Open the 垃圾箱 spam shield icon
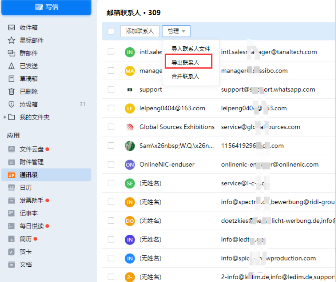 [x=11, y=104]
